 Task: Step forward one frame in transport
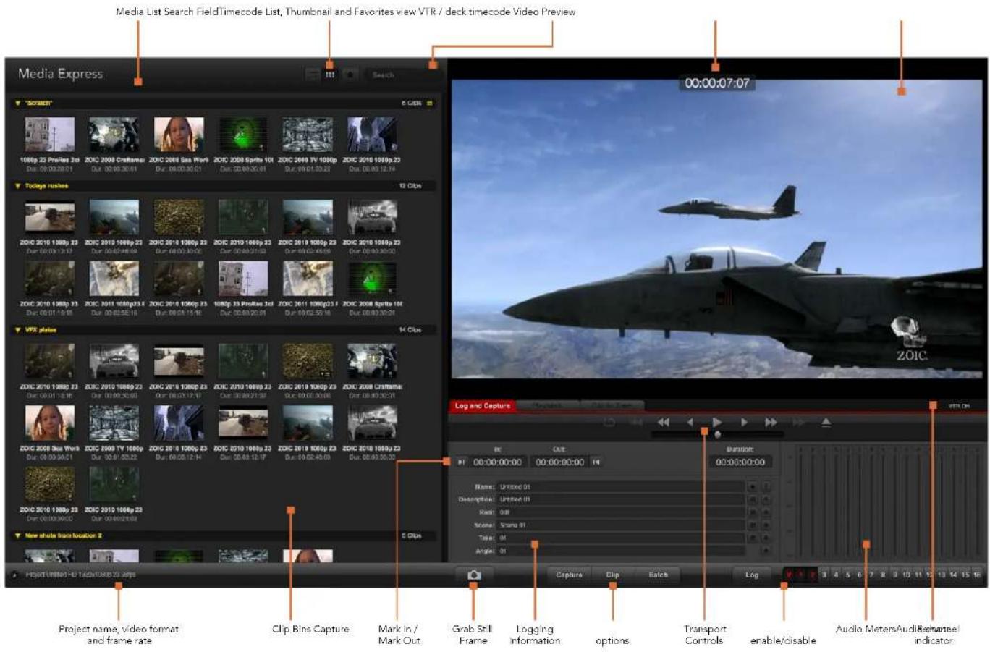[744, 422]
